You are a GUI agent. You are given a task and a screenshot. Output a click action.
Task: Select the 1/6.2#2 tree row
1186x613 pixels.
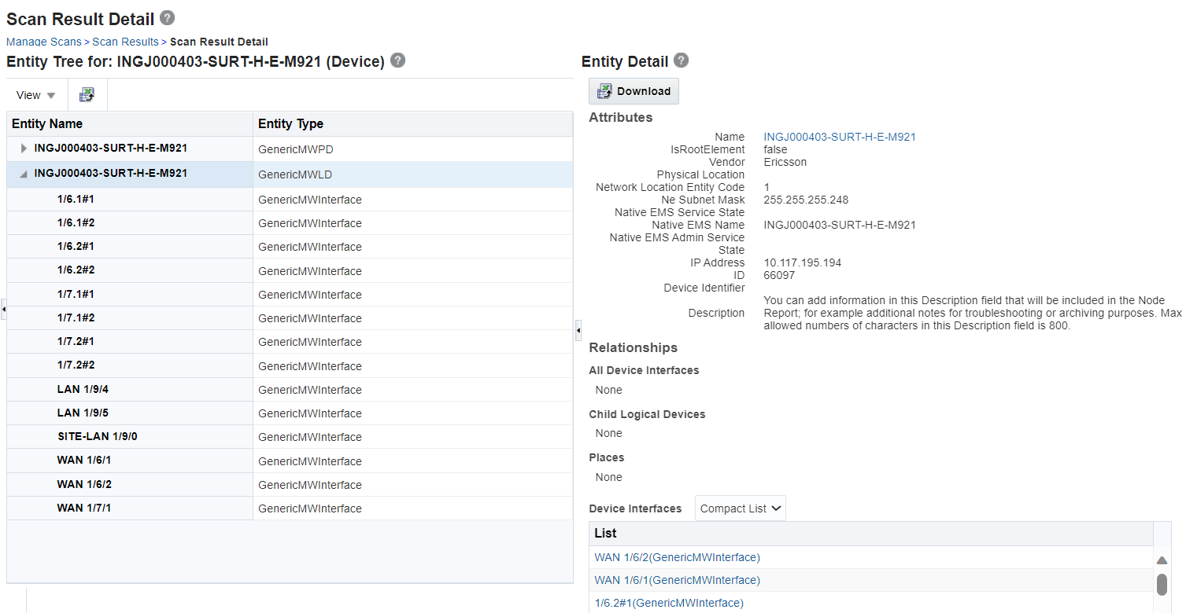point(290,271)
